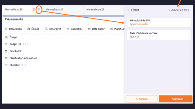Click the Annuler button
Viewport: 195px width, 109px height.
click(x=141, y=99)
